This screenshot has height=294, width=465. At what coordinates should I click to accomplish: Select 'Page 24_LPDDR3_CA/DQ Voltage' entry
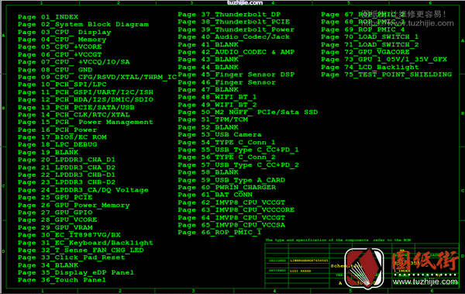(83, 190)
